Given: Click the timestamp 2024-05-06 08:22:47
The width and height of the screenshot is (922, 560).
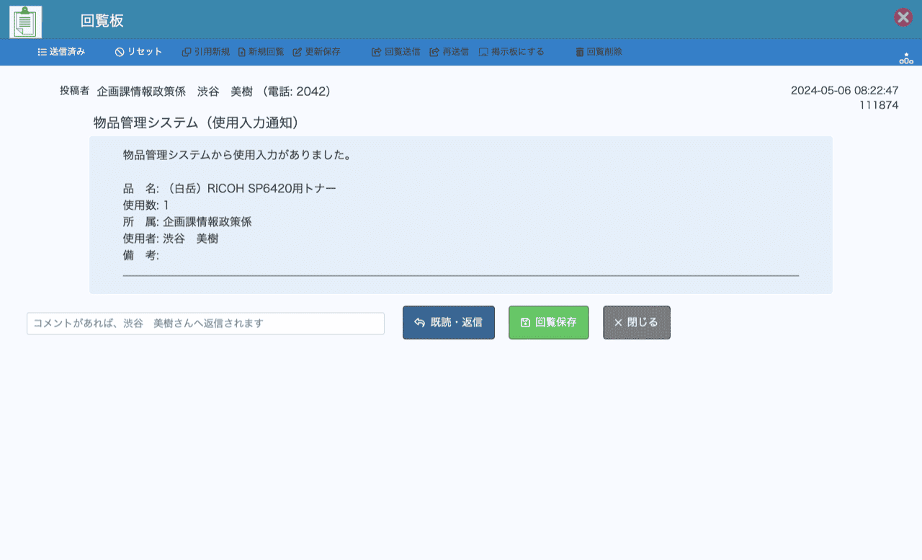Looking at the screenshot, I should click(844, 91).
